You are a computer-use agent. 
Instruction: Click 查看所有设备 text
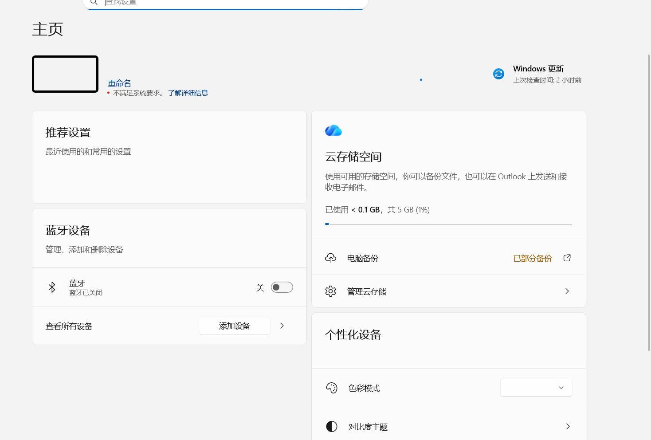69,326
